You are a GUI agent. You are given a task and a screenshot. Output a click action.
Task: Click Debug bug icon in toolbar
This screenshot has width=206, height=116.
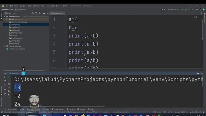point(186,10)
